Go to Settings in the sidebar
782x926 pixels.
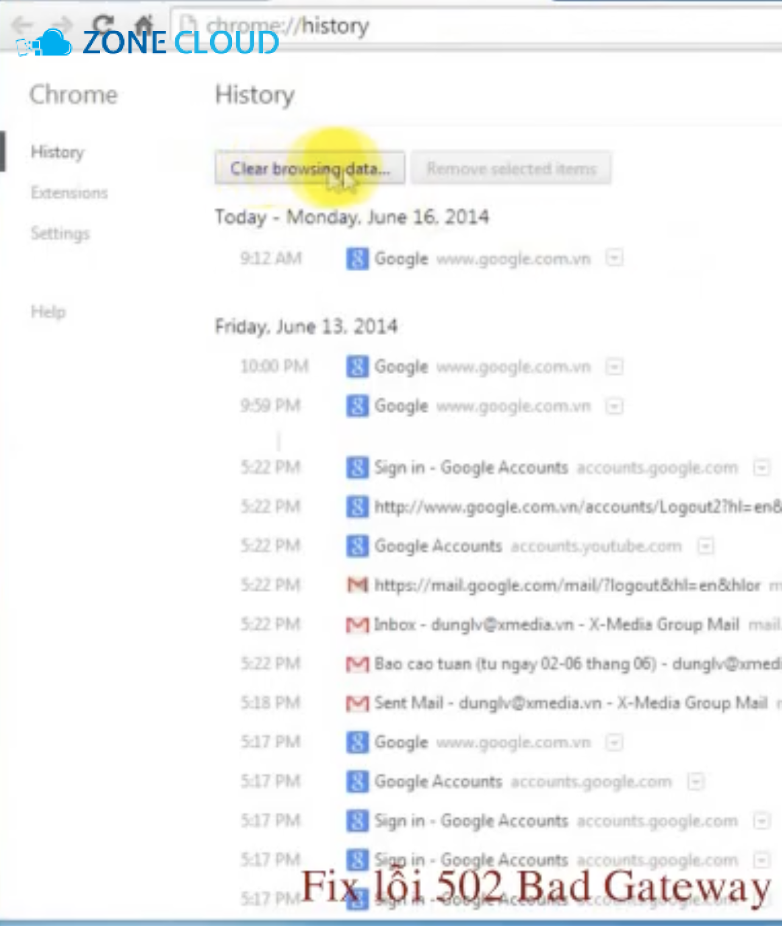pos(60,233)
